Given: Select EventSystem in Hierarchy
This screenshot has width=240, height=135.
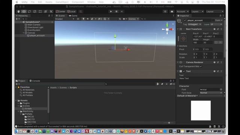Looking at the screenshot, I should coord(34,30).
